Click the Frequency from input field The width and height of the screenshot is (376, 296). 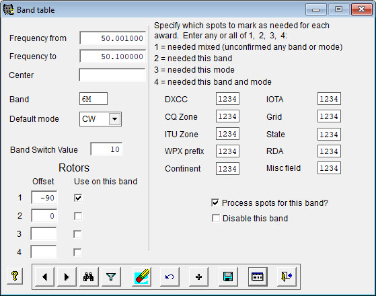click(113, 38)
